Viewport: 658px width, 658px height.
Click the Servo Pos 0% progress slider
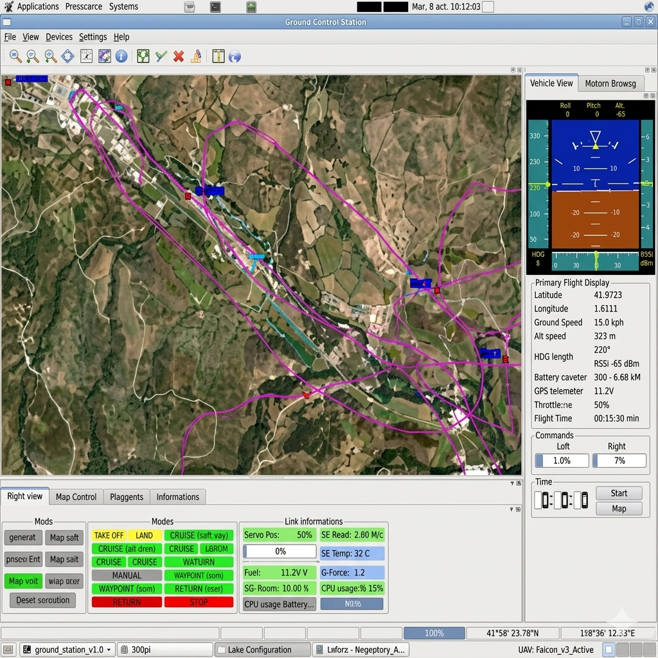tap(280, 551)
